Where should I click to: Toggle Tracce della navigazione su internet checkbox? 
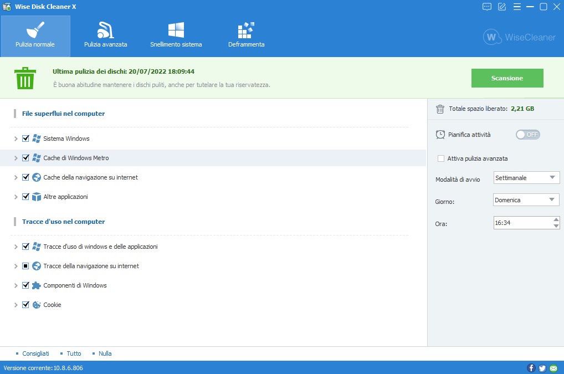coord(25,266)
